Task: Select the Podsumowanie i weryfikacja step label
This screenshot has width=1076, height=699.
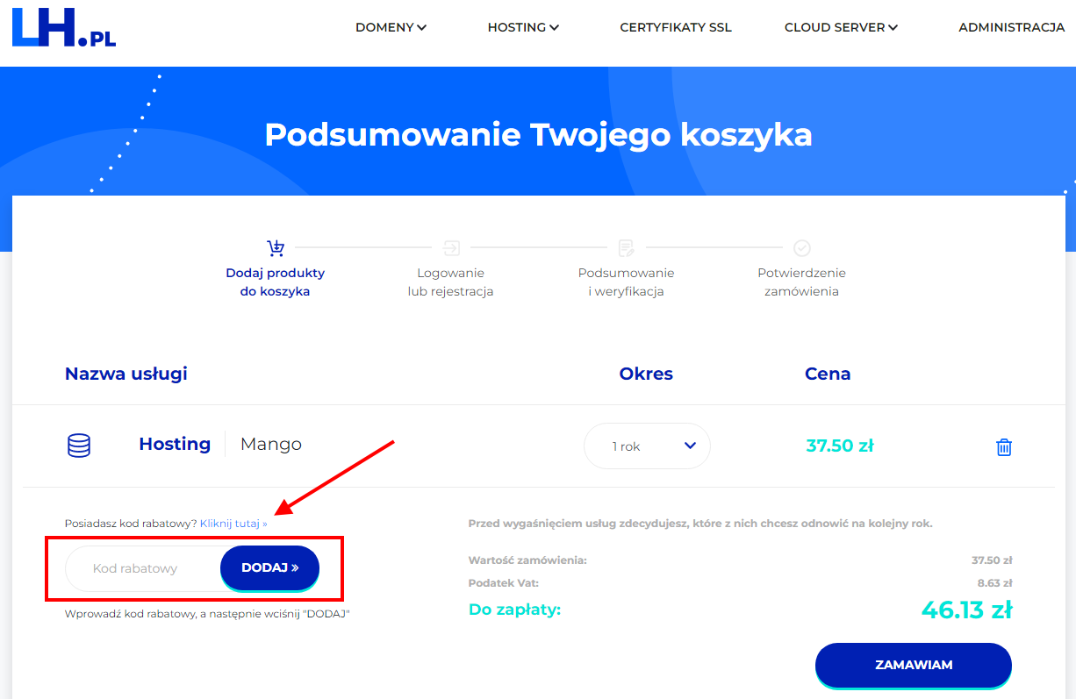Action: (x=626, y=282)
